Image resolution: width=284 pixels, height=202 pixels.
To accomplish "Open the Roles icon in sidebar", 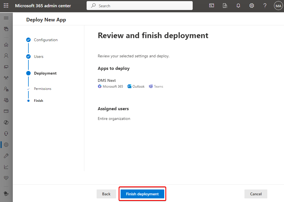I will click(x=6, y=89).
